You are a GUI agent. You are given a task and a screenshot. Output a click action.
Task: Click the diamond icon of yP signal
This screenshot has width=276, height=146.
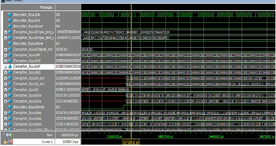click(10, 67)
